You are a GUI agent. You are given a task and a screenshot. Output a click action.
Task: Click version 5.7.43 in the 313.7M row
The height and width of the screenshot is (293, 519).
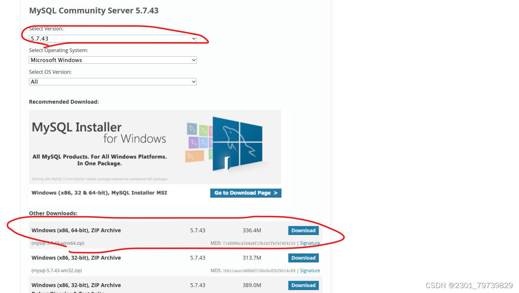[x=198, y=258]
